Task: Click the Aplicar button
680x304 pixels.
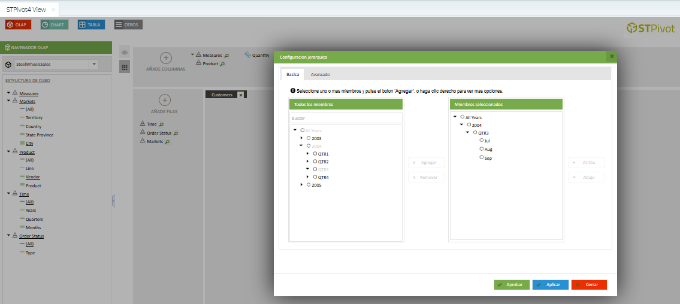Action: (550, 285)
